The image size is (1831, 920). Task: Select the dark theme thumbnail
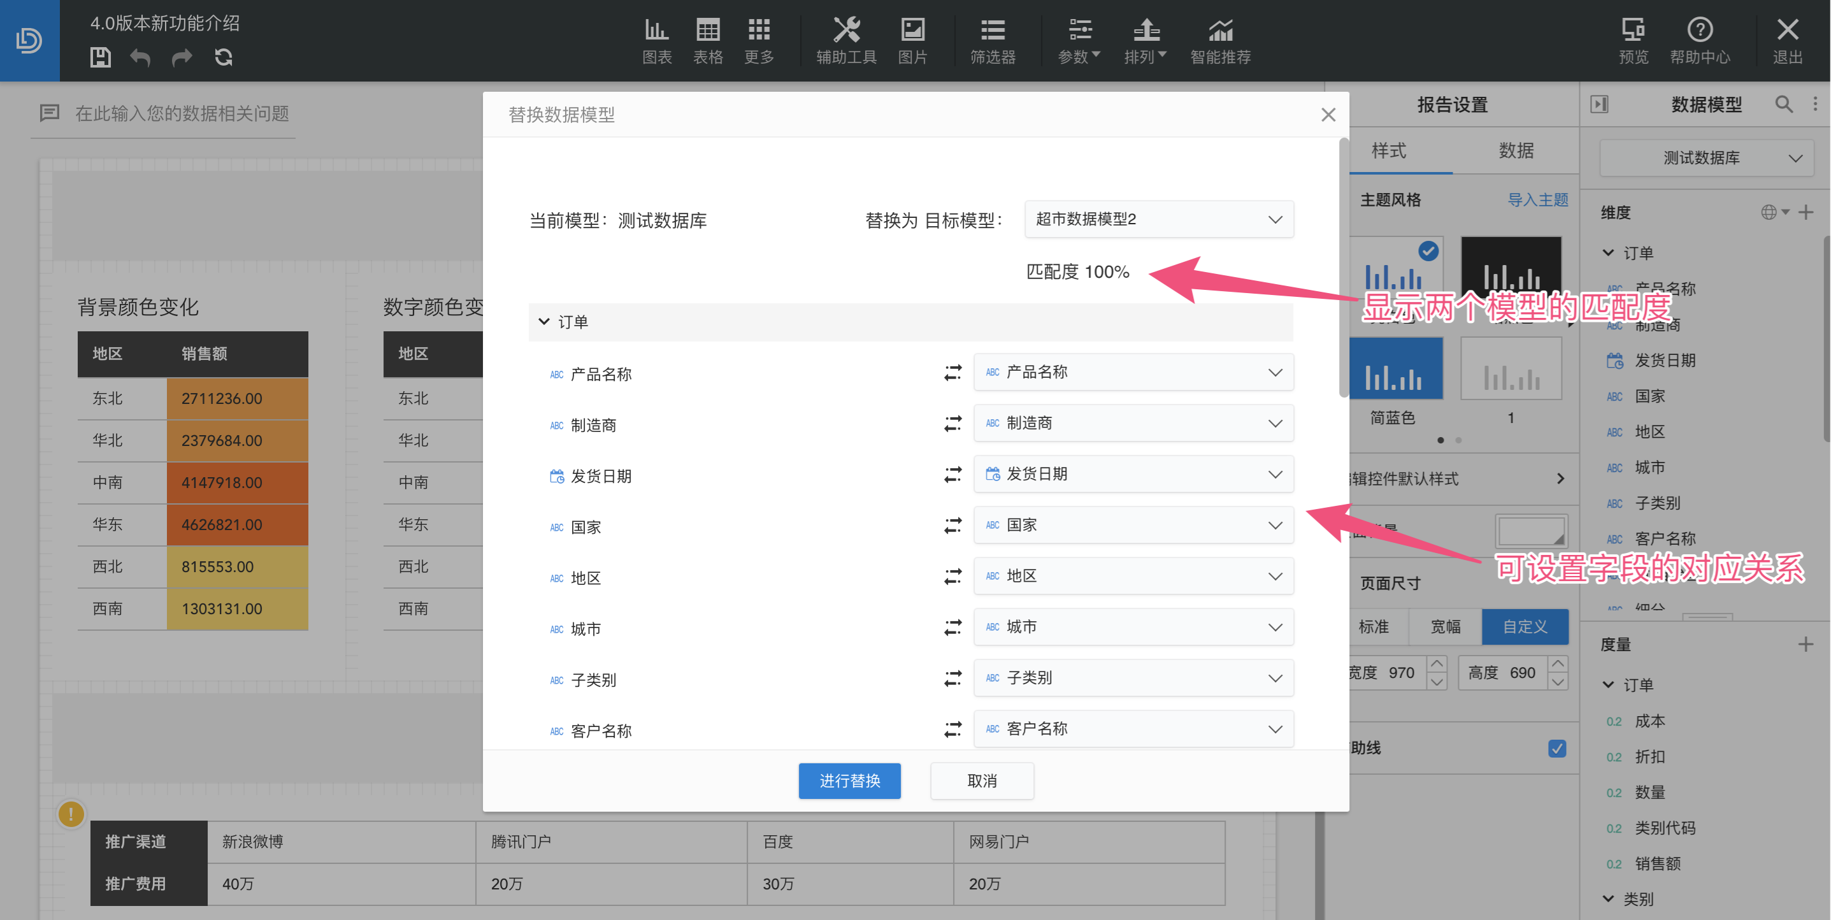click(x=1511, y=268)
